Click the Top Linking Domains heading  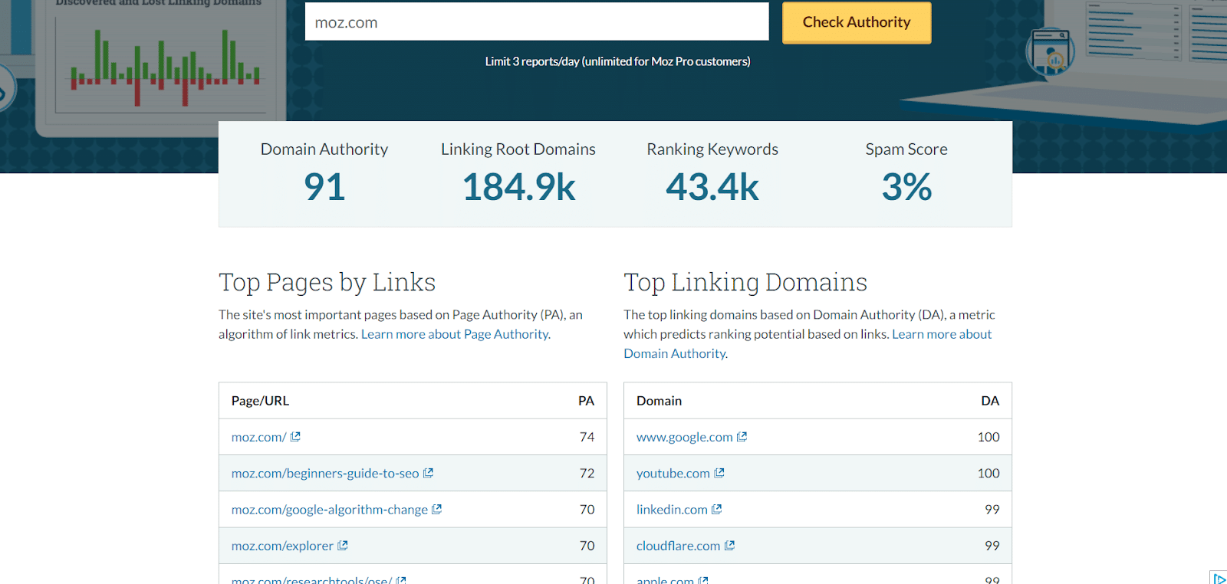pos(745,282)
